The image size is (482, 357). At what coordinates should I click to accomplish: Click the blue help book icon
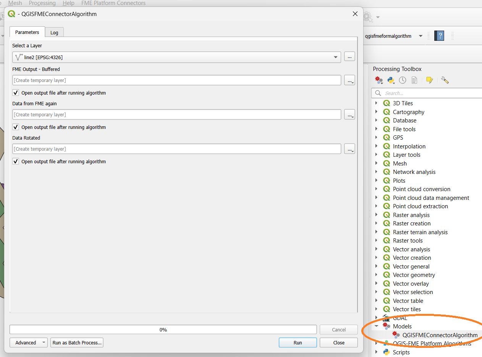tap(439, 36)
